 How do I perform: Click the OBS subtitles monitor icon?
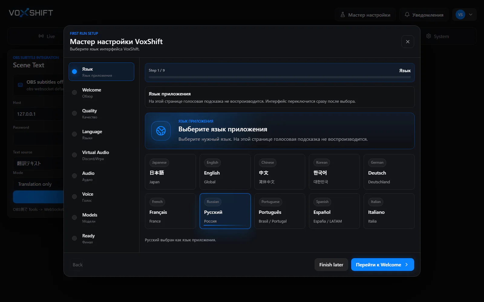click(x=20, y=85)
